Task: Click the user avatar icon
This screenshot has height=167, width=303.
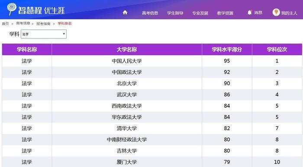Action: pos(276,13)
